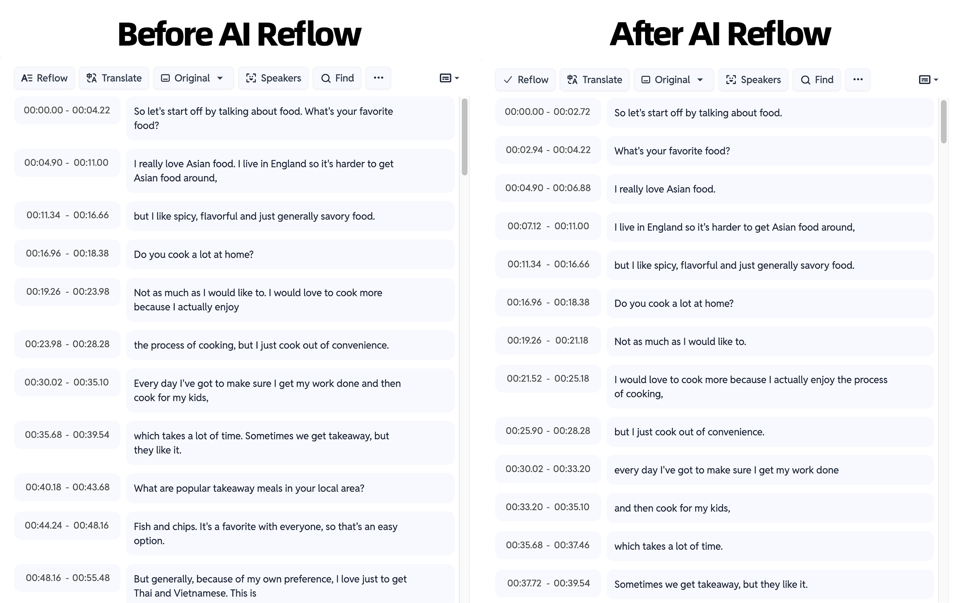Click the layout view icon on left panel
The image size is (960, 603).
click(x=448, y=78)
